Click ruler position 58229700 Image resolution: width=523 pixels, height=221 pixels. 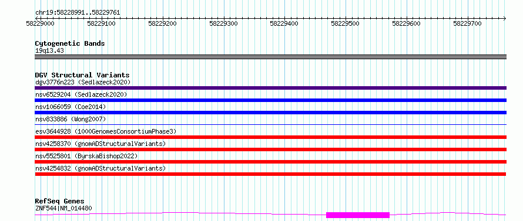pyautogui.click(x=467, y=23)
